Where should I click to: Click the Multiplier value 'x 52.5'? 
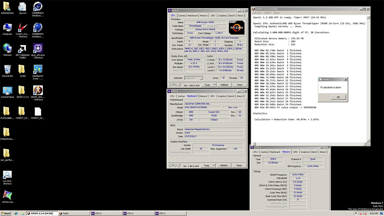tap(194, 63)
